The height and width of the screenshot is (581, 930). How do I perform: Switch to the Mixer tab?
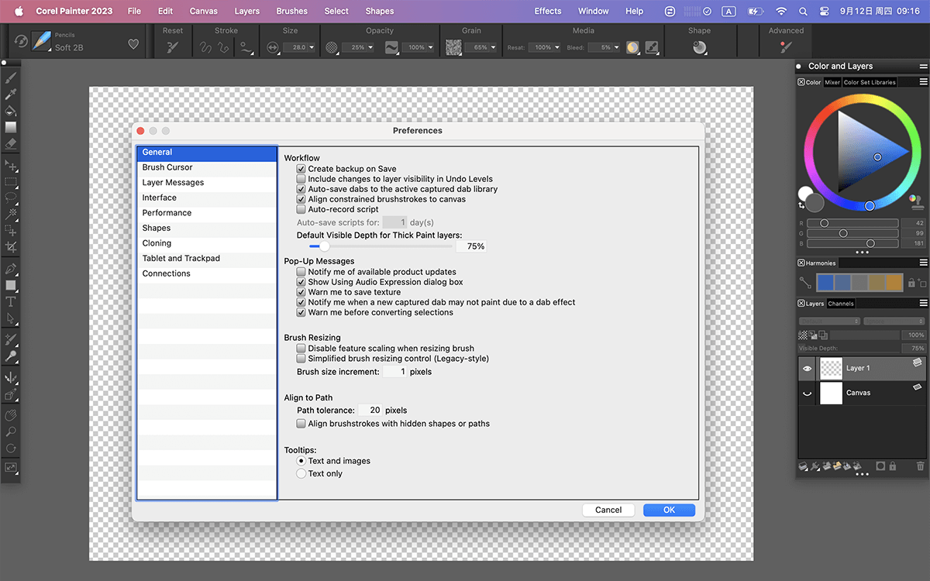tap(832, 82)
